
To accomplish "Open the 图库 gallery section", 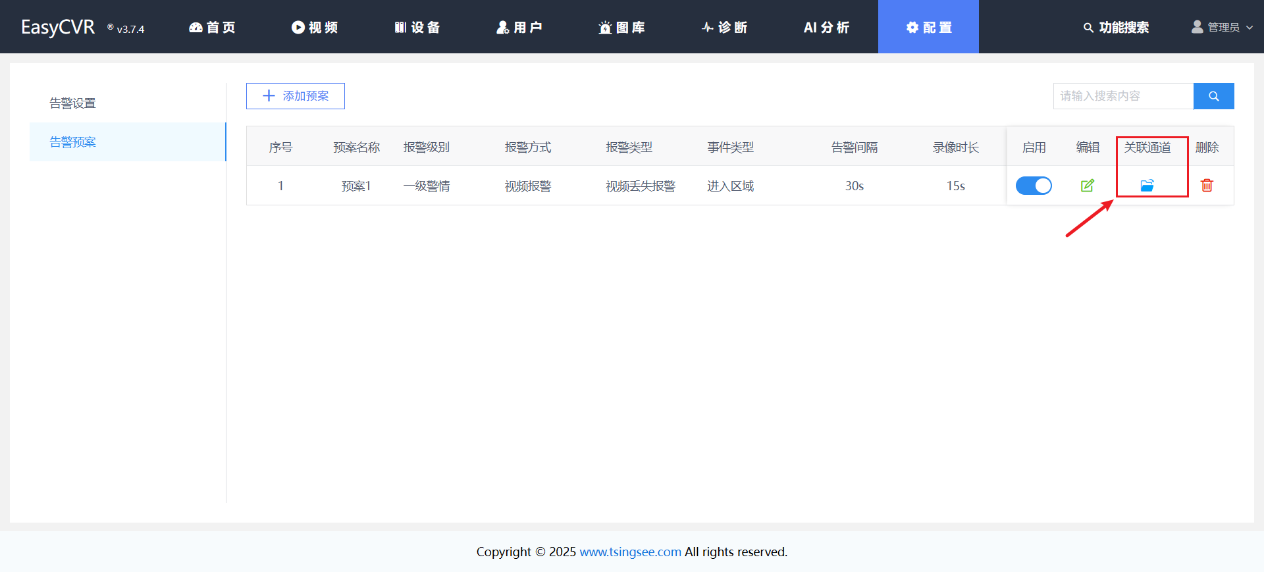I will coord(622,28).
